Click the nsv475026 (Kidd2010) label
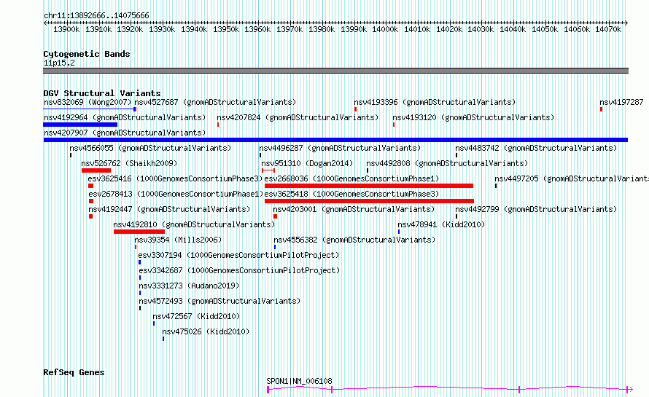This screenshot has width=649, height=397. coord(206,331)
